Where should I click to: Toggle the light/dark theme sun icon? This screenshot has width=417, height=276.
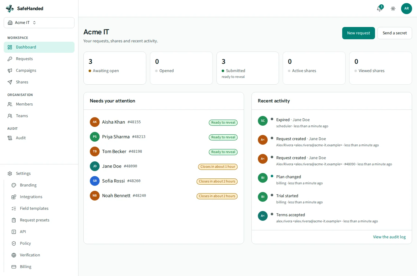(393, 9)
